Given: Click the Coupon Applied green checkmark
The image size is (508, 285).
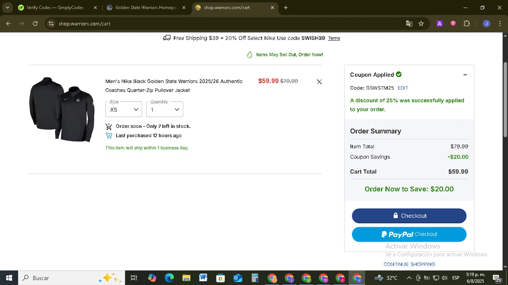Looking at the screenshot, I should click(x=399, y=74).
